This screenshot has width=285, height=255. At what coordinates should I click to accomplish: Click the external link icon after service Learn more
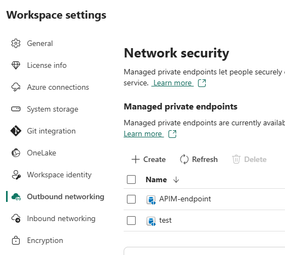click(x=202, y=83)
